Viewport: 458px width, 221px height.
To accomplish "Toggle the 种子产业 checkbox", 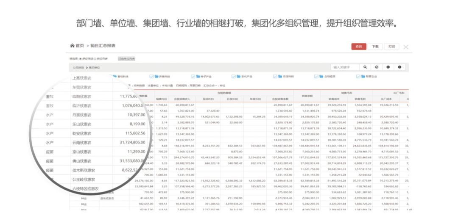I will (193, 76).
